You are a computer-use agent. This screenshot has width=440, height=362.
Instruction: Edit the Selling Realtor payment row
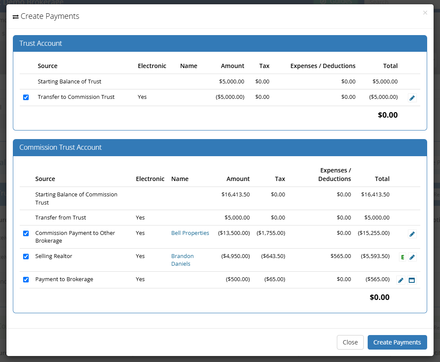pos(412,257)
